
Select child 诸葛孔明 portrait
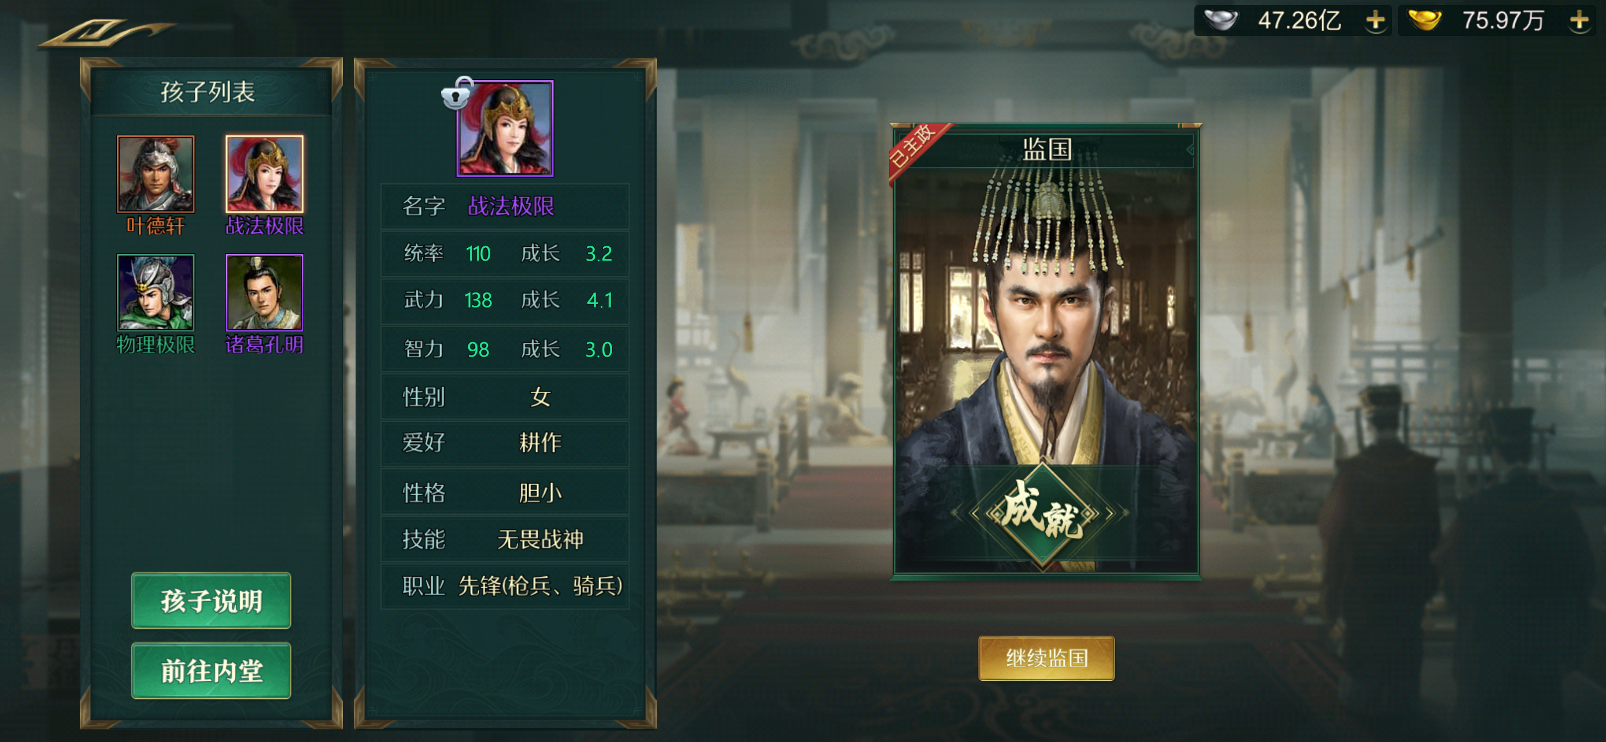264,293
